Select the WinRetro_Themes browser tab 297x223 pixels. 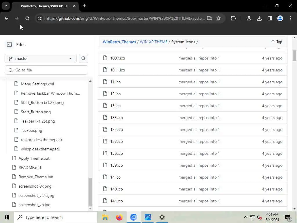[45, 6]
